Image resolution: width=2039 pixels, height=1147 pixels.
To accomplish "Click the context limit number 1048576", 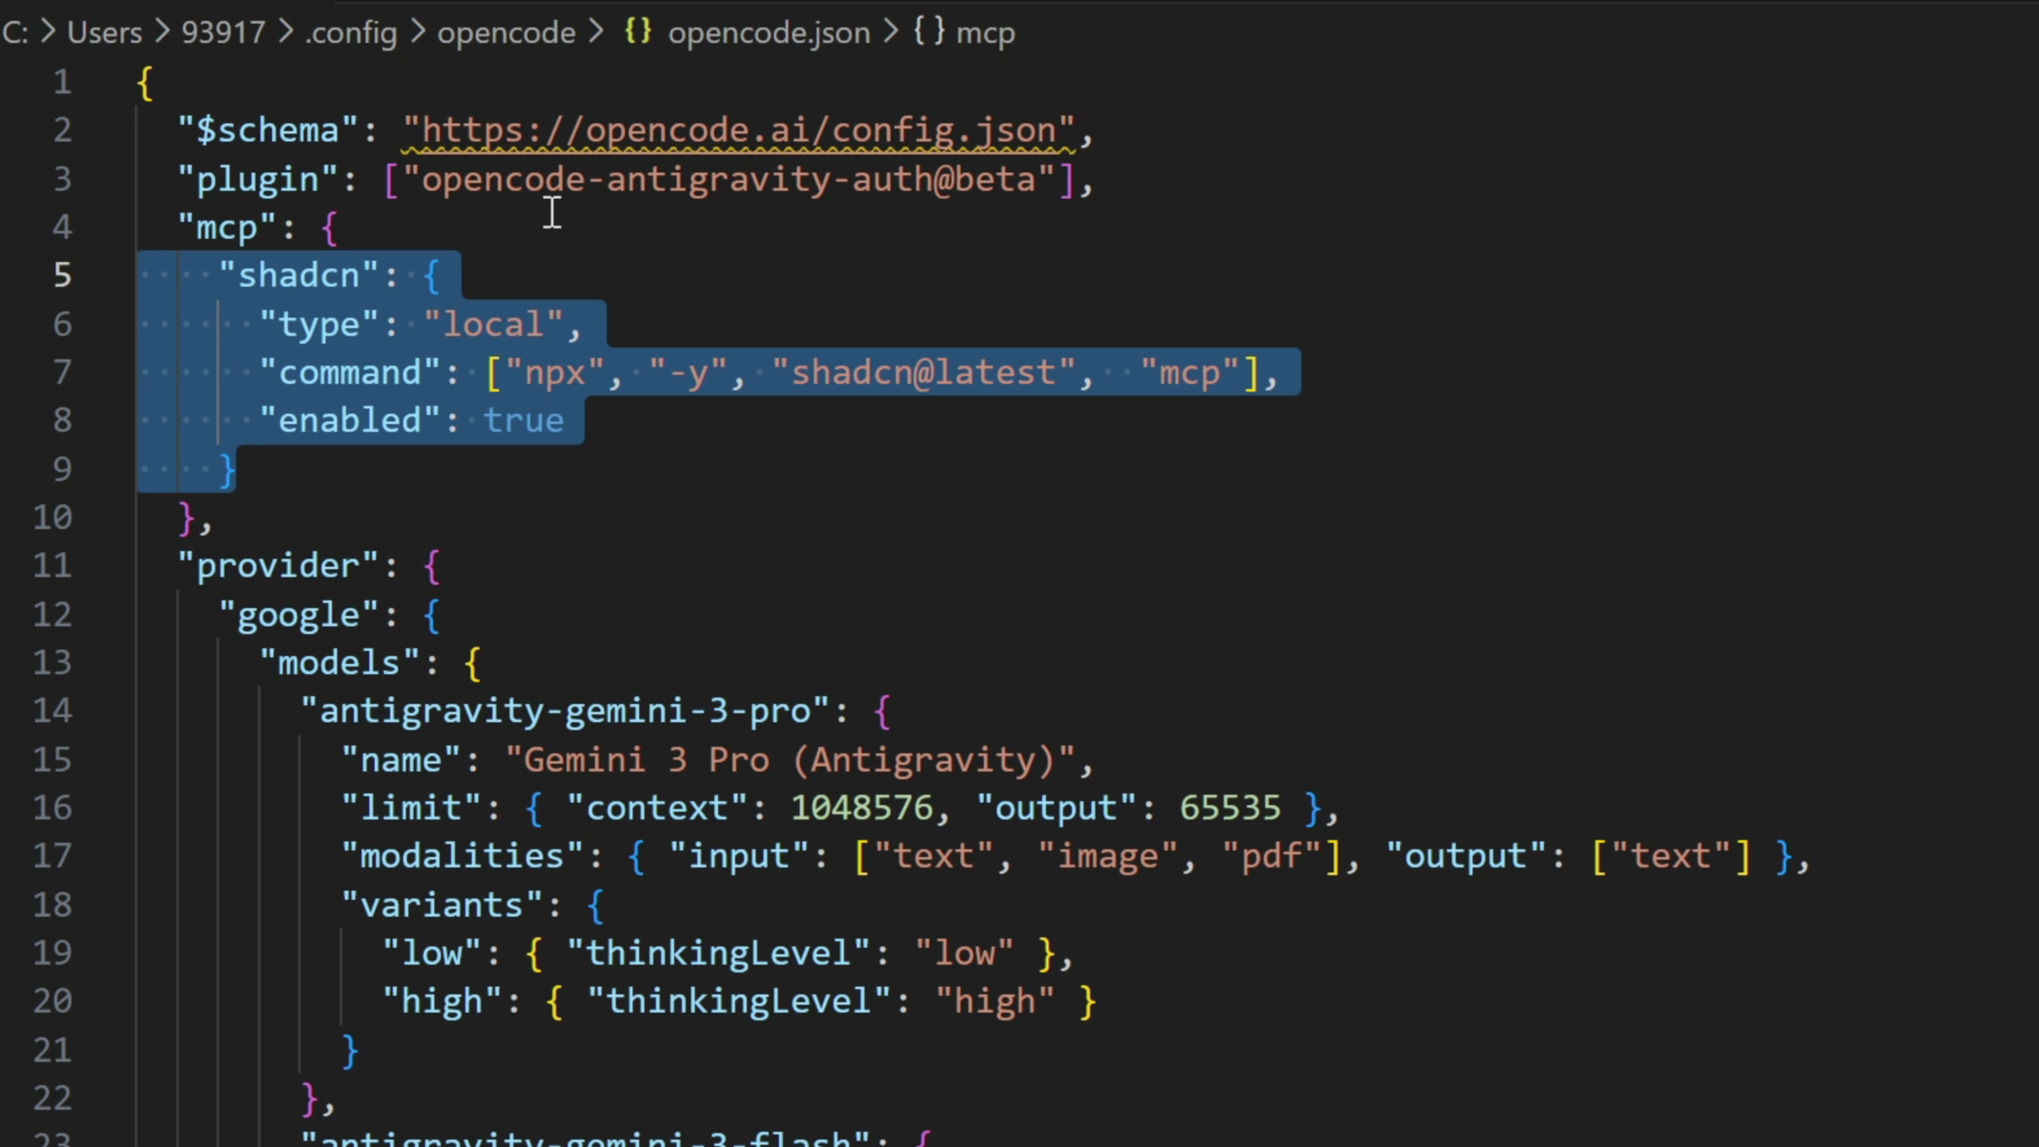I will point(861,808).
